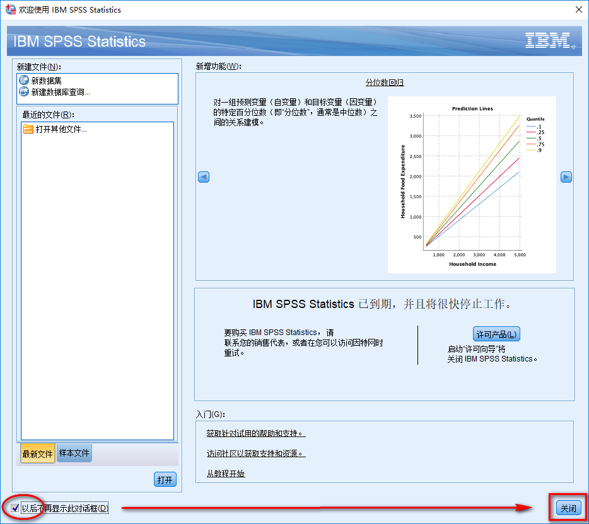The image size is (589, 524).
Task: Click the IBM logo in the banner
Action: pyautogui.click(x=547, y=40)
